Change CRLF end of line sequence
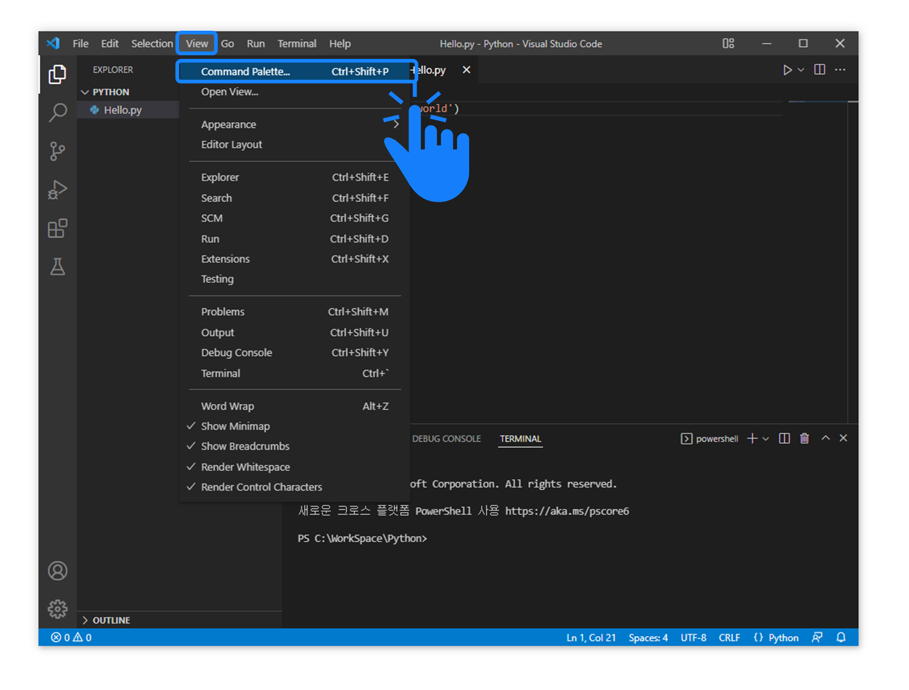Image resolution: width=909 pixels, height=690 pixels. coord(729,637)
